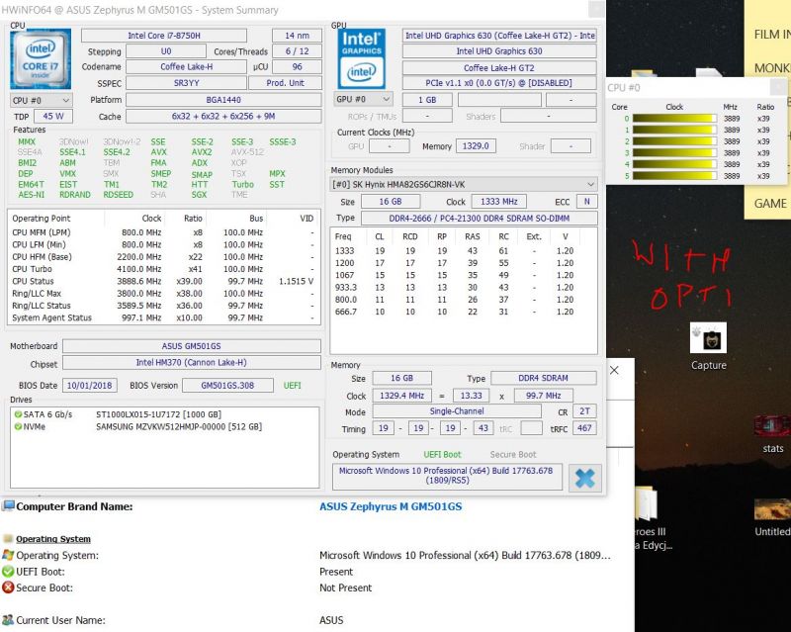Open the stats desktop shortcut
Screen dimensions: 791x632
(773, 434)
